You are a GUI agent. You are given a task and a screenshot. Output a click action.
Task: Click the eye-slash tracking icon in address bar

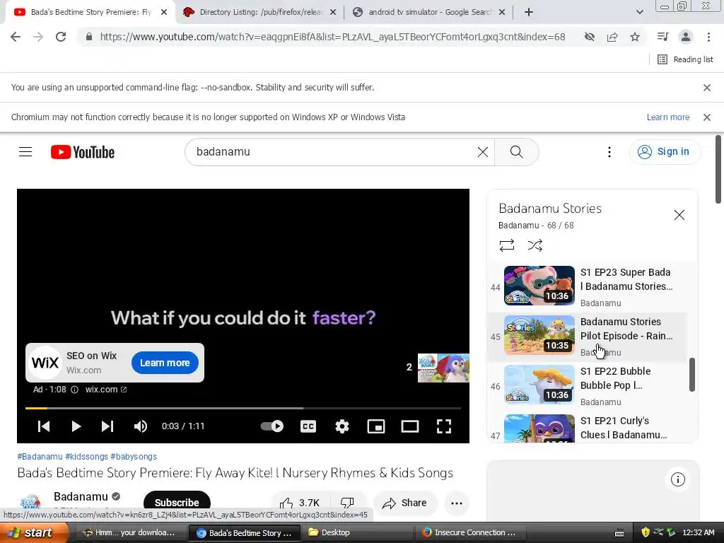click(x=589, y=37)
